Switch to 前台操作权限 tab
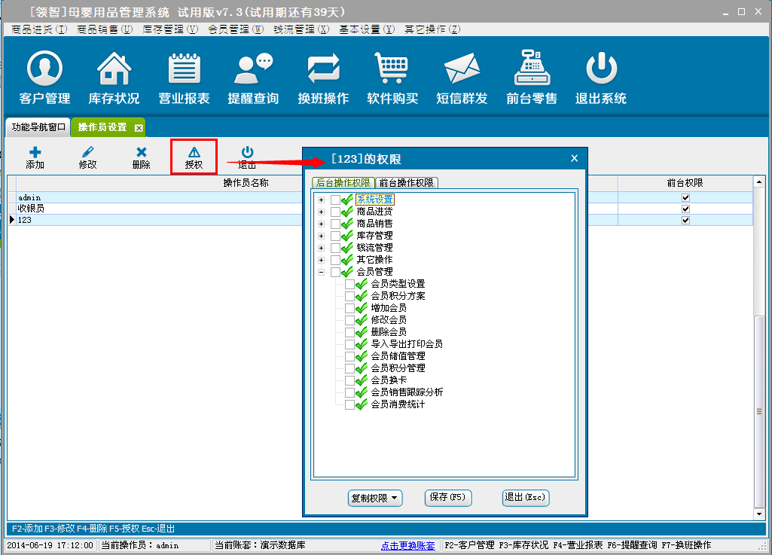The height and width of the screenshot is (555, 772). 406,183
